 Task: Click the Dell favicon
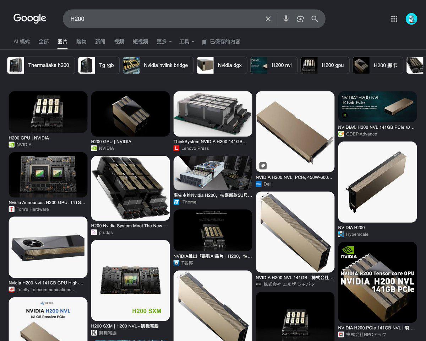[259, 184]
